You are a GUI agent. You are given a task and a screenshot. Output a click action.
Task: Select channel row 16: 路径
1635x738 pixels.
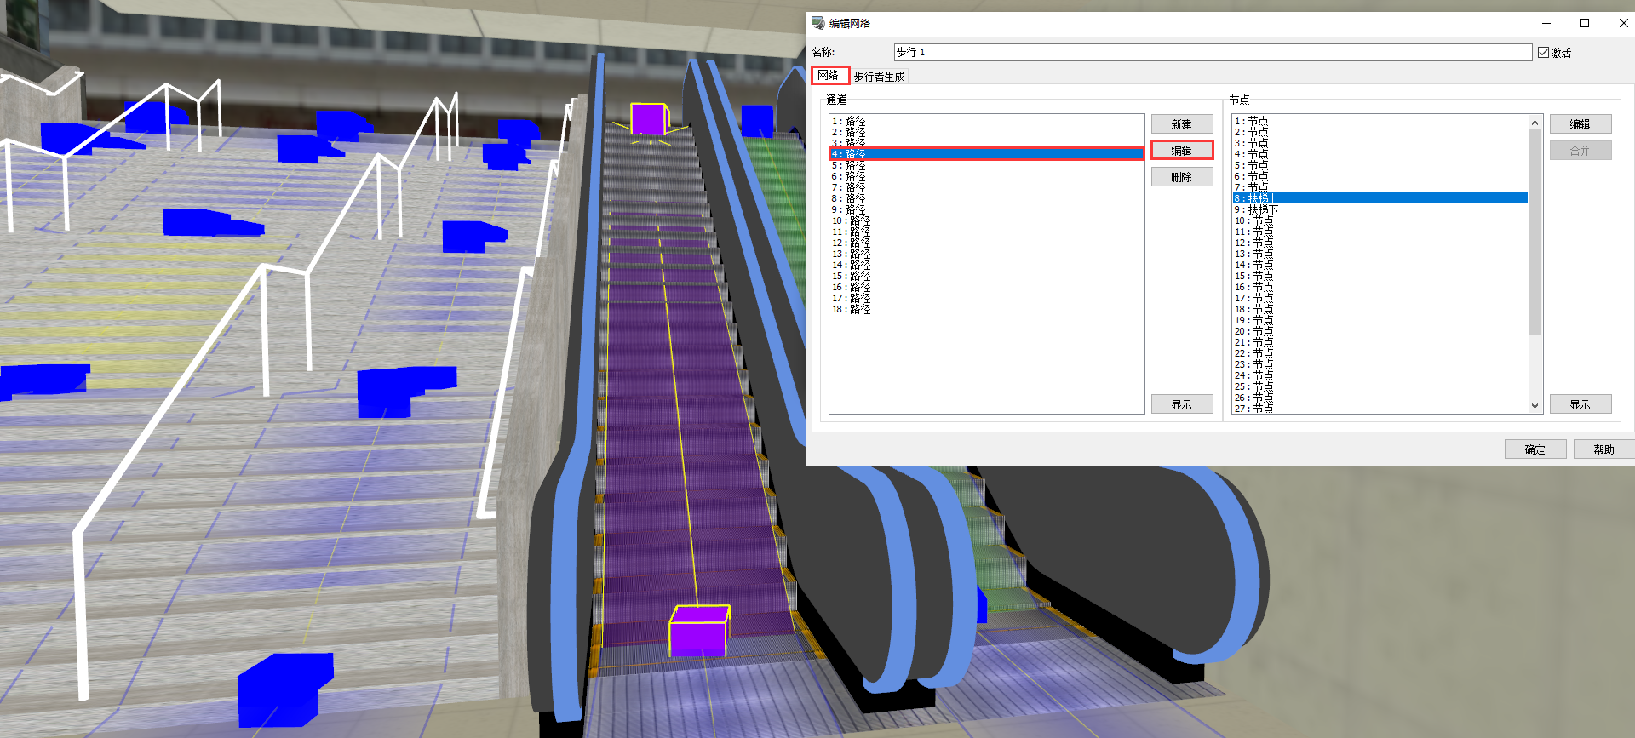pos(986,287)
